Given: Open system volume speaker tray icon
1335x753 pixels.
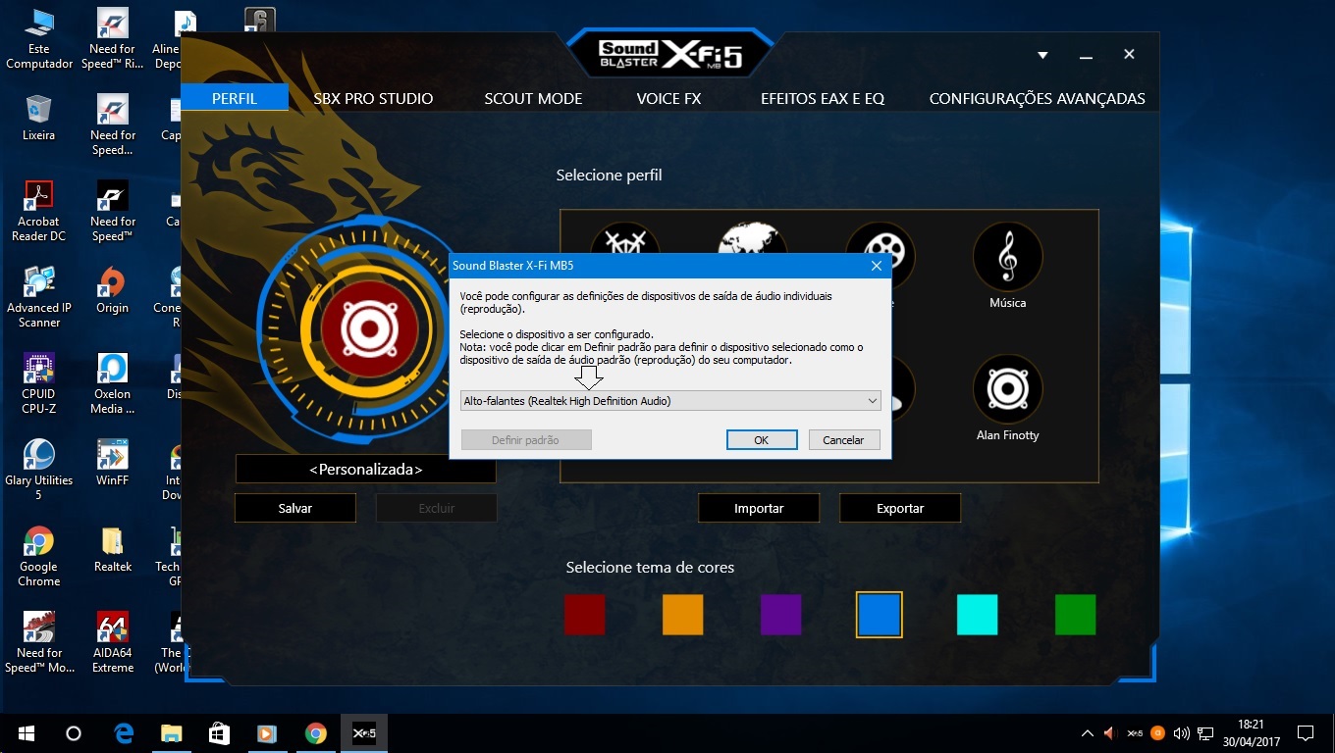Looking at the screenshot, I should (x=1182, y=733).
